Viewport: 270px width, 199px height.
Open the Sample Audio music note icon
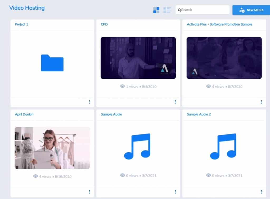(137, 146)
